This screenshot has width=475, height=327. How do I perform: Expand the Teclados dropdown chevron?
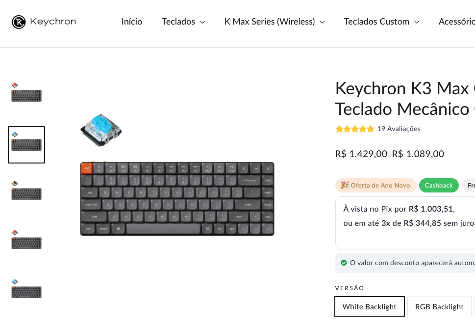[202, 22]
